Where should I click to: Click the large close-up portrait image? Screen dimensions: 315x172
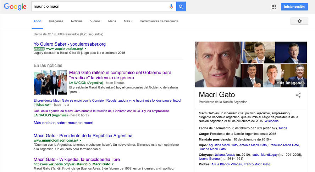218,64
